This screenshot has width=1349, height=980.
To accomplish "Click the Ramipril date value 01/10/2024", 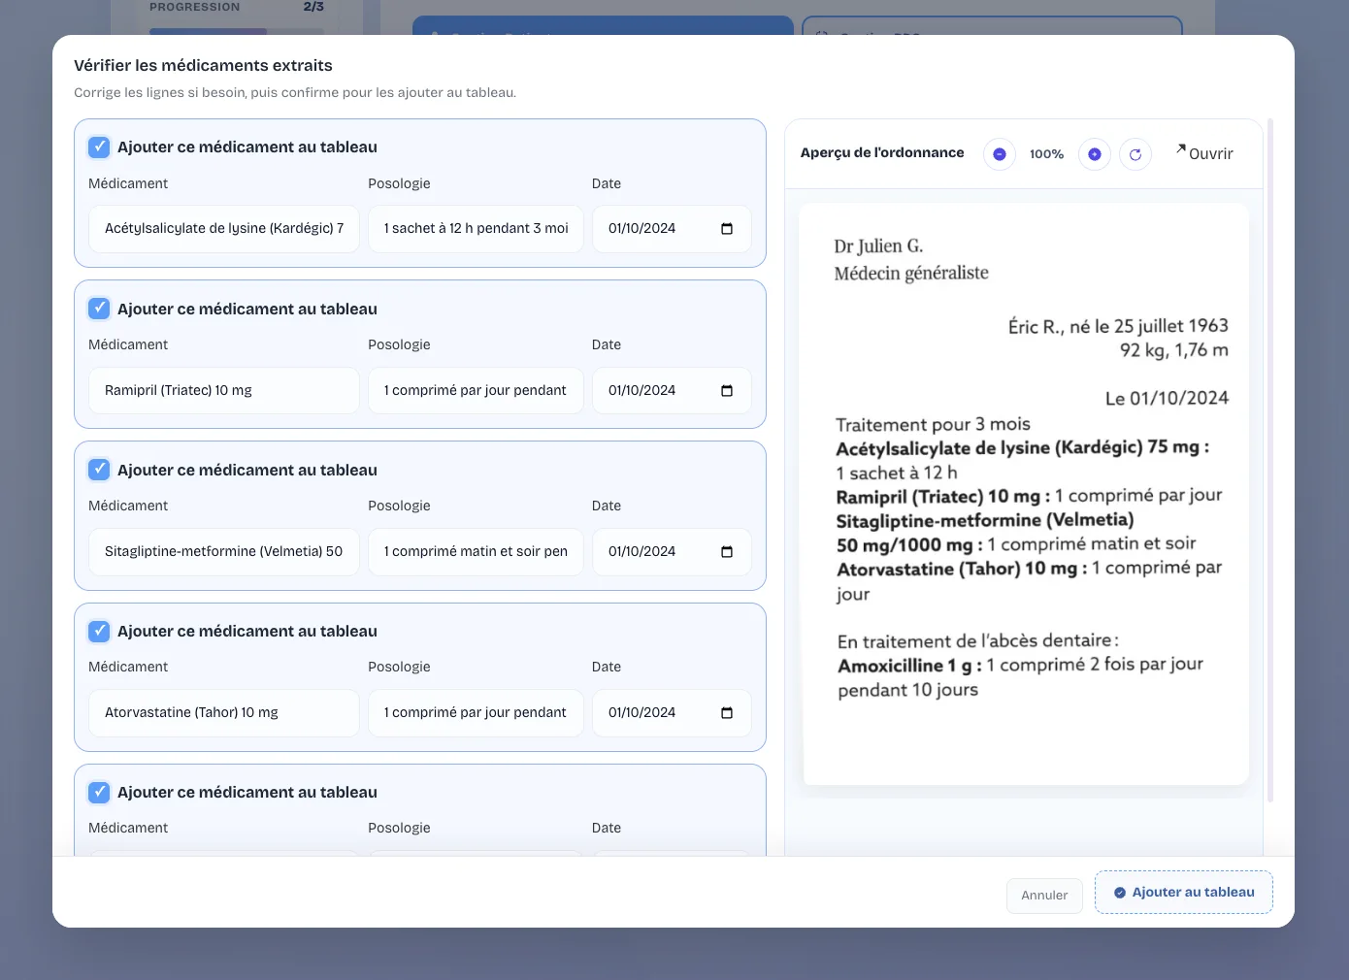I will tap(642, 390).
